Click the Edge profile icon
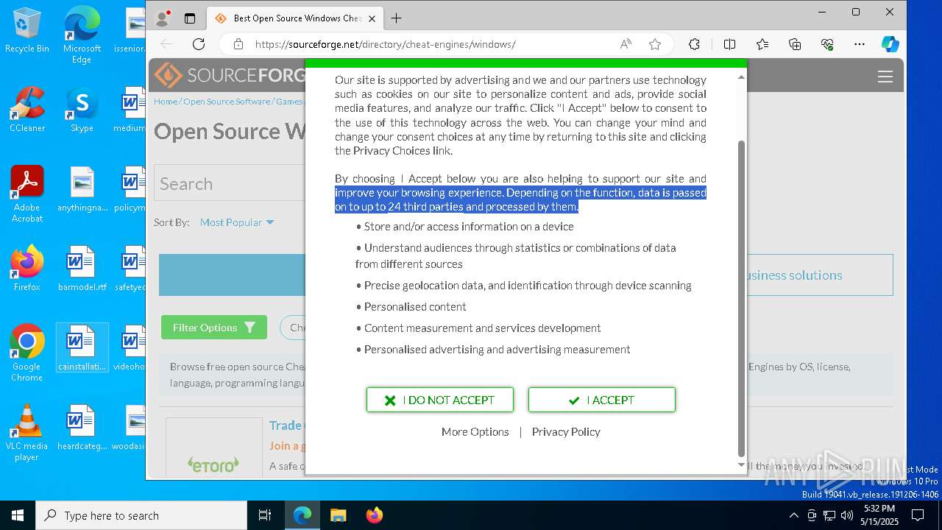942x530 pixels. pos(163,18)
